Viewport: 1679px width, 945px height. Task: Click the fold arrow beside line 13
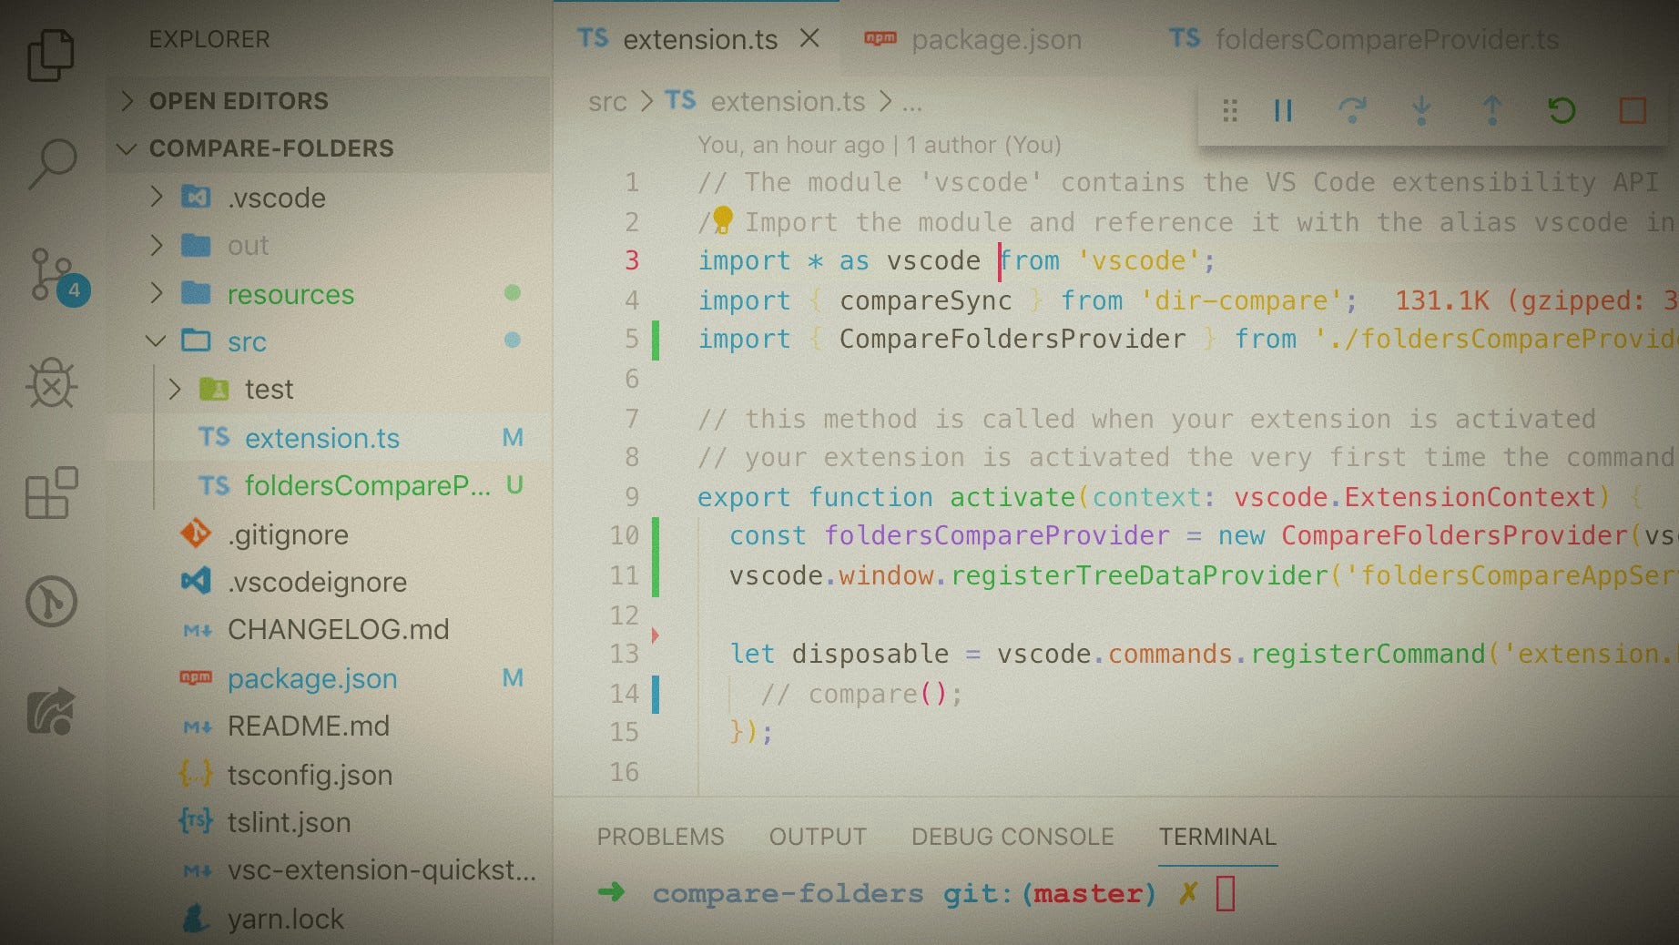pyautogui.click(x=655, y=635)
